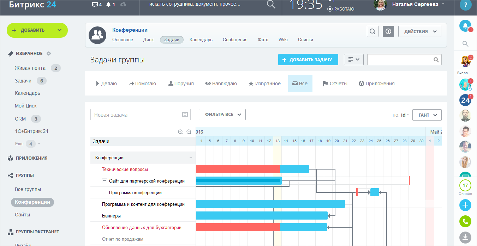Image resolution: width=477 pixels, height=246 pixels.
Task: Select the Помогаю task filter
Action: [143, 84]
